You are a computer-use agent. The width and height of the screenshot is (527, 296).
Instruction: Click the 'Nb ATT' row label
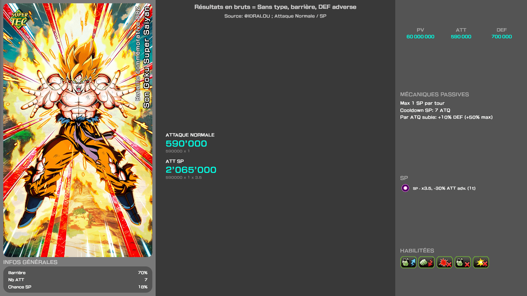(x=16, y=280)
